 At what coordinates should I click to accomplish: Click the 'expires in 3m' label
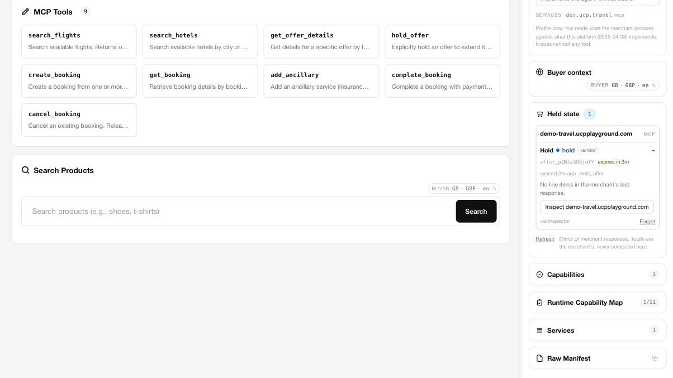(x=613, y=162)
